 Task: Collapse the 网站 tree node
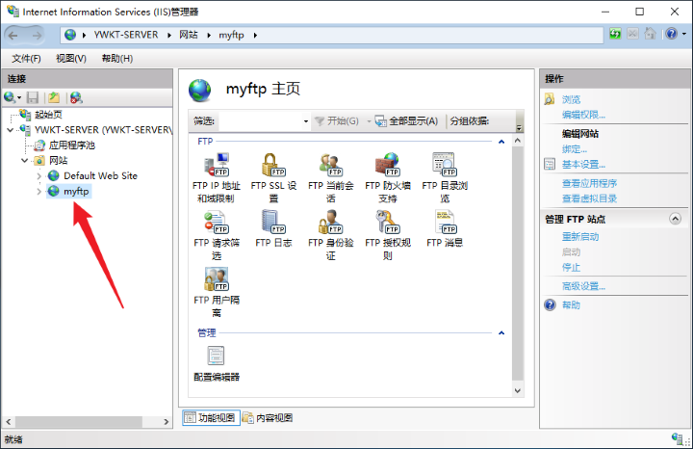25,161
